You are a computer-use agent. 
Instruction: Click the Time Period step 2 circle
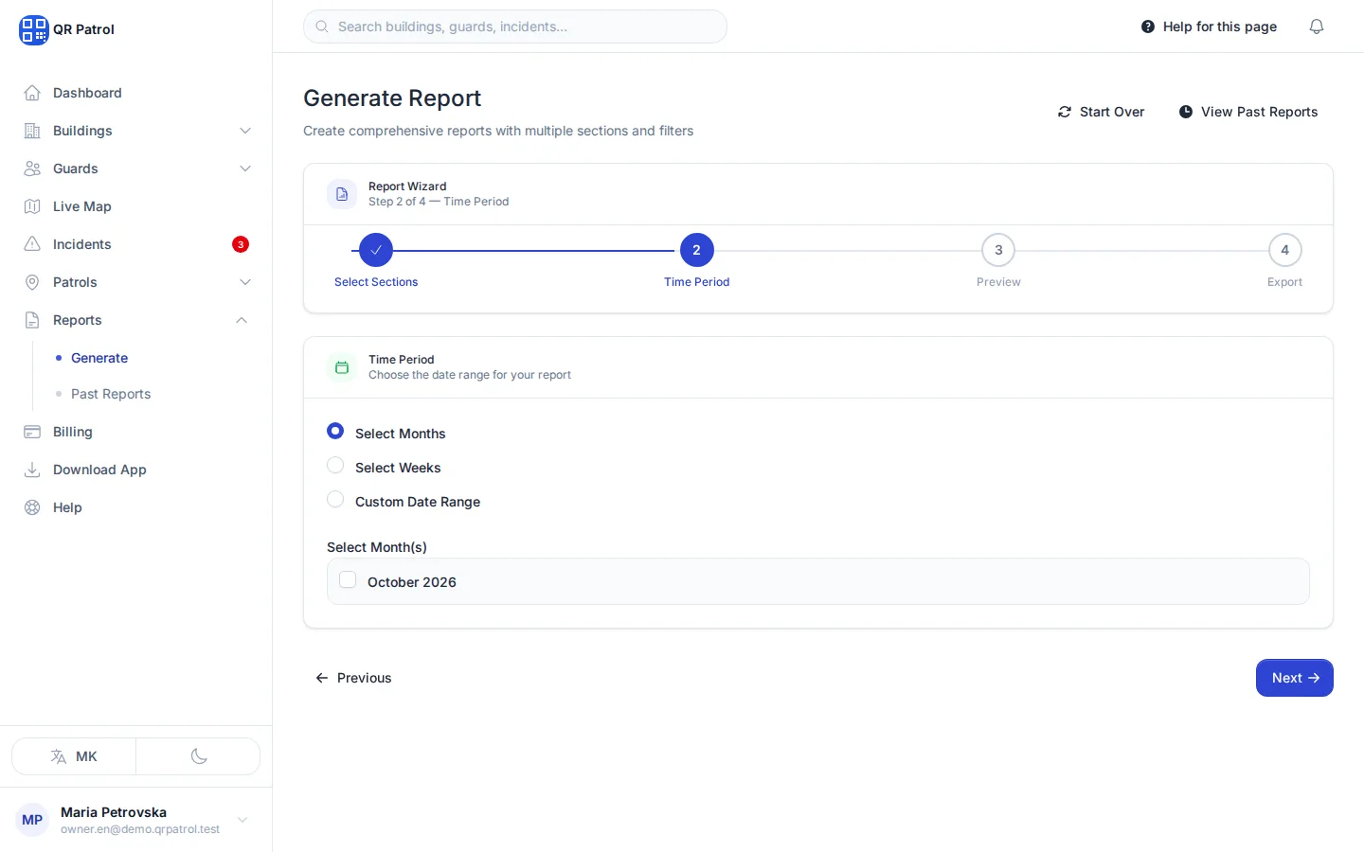[x=697, y=250]
